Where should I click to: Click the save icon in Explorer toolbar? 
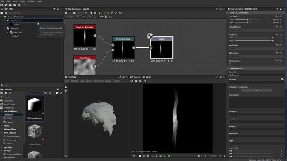(2, 13)
